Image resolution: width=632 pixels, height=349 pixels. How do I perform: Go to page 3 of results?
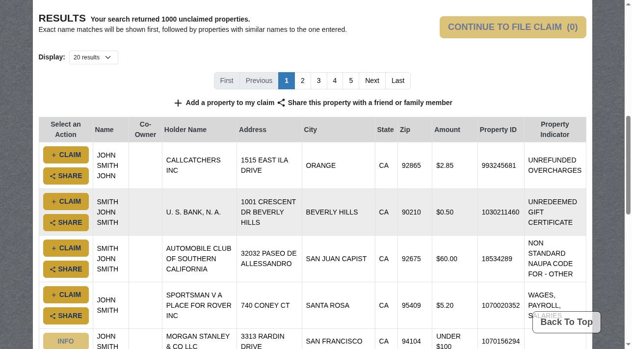point(319,81)
